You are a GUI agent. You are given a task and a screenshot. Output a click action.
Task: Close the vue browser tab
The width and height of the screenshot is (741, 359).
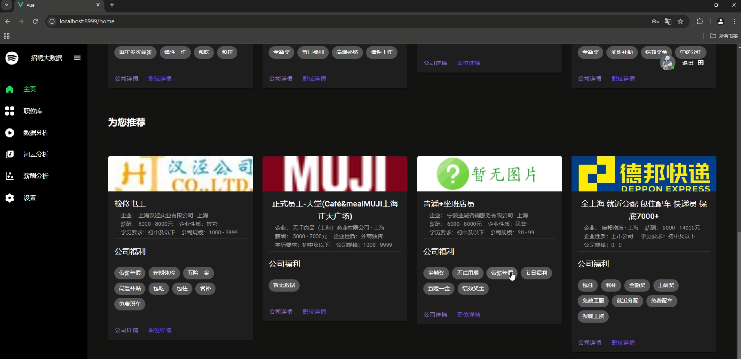click(x=98, y=5)
